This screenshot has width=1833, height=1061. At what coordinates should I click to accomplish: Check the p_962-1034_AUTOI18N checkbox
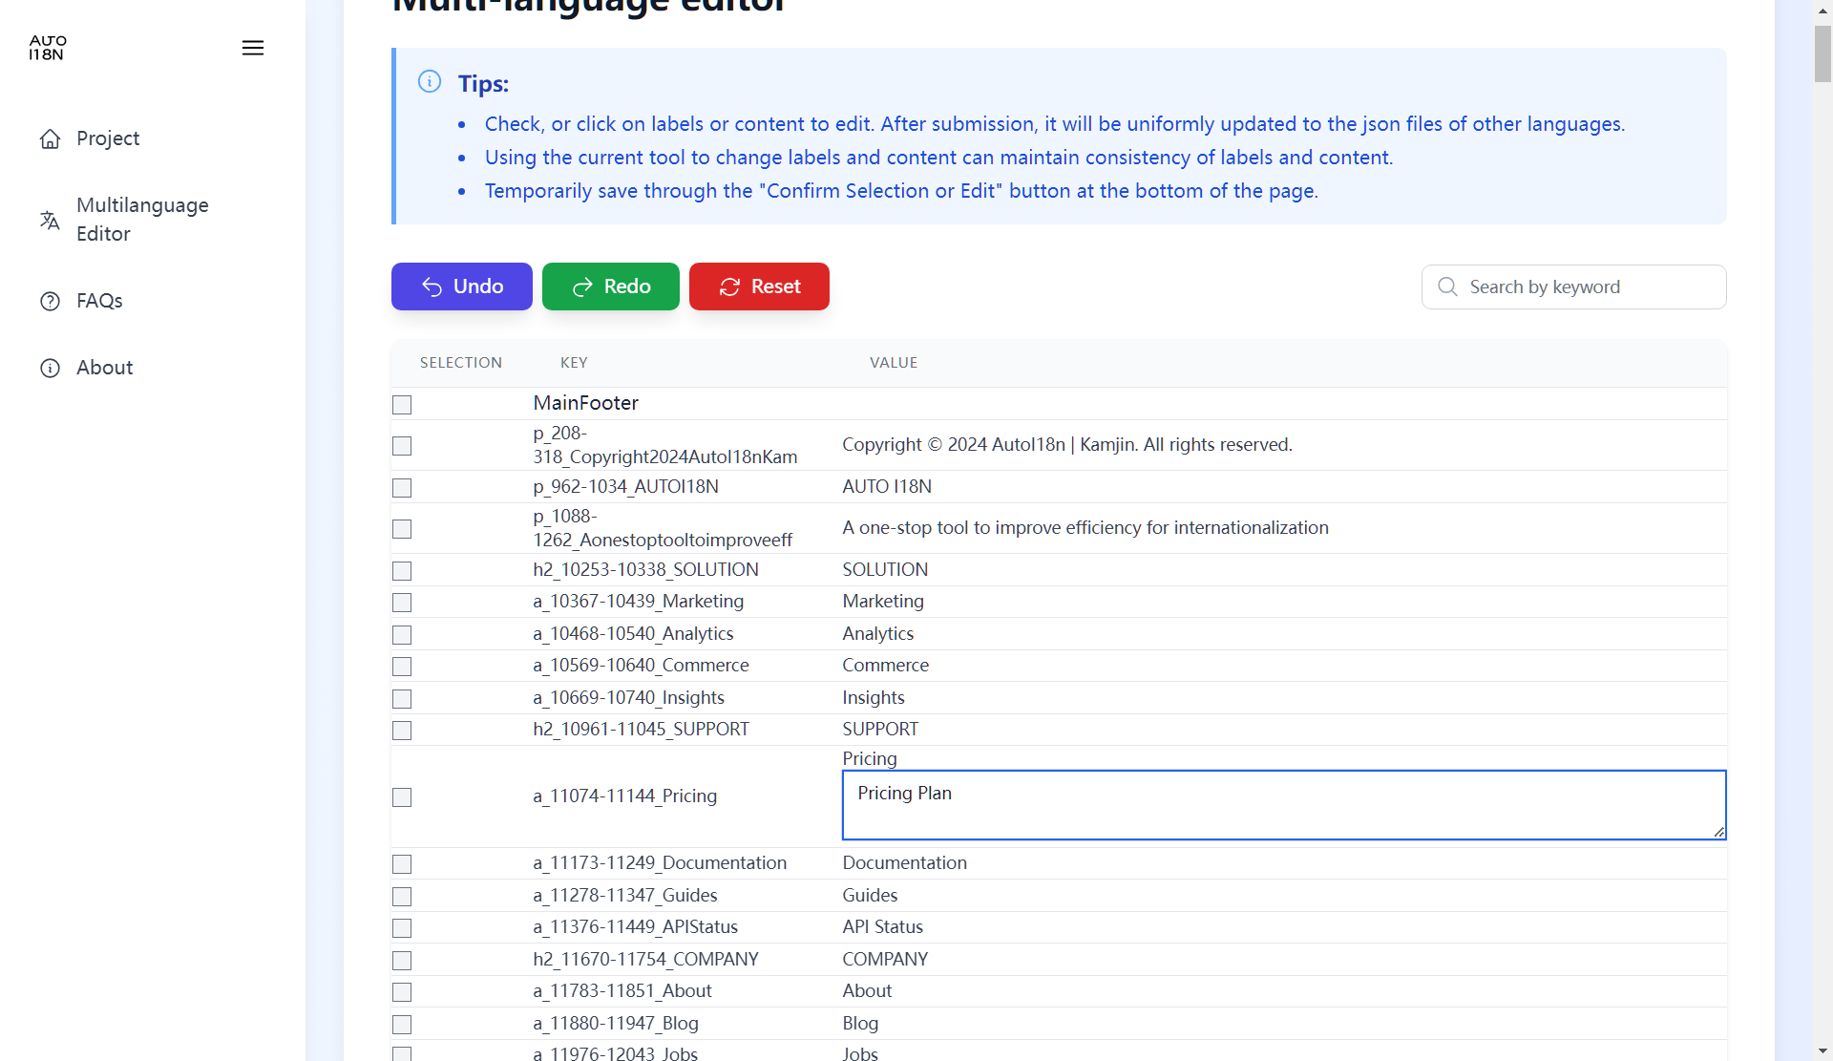point(402,488)
